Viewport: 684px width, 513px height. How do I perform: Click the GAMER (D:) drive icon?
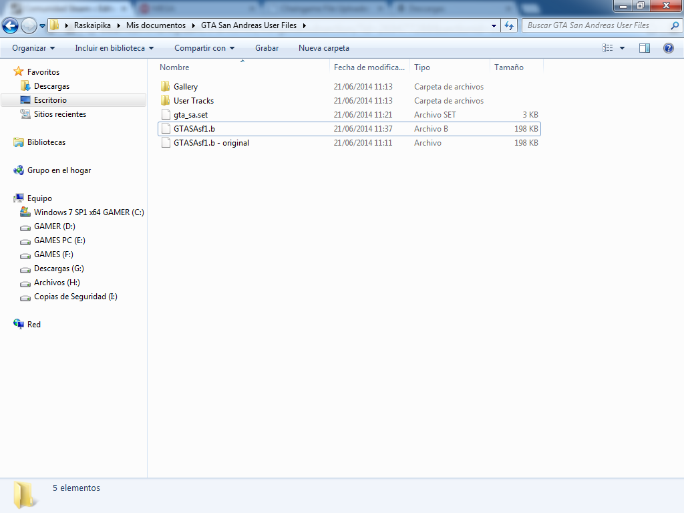click(x=25, y=227)
